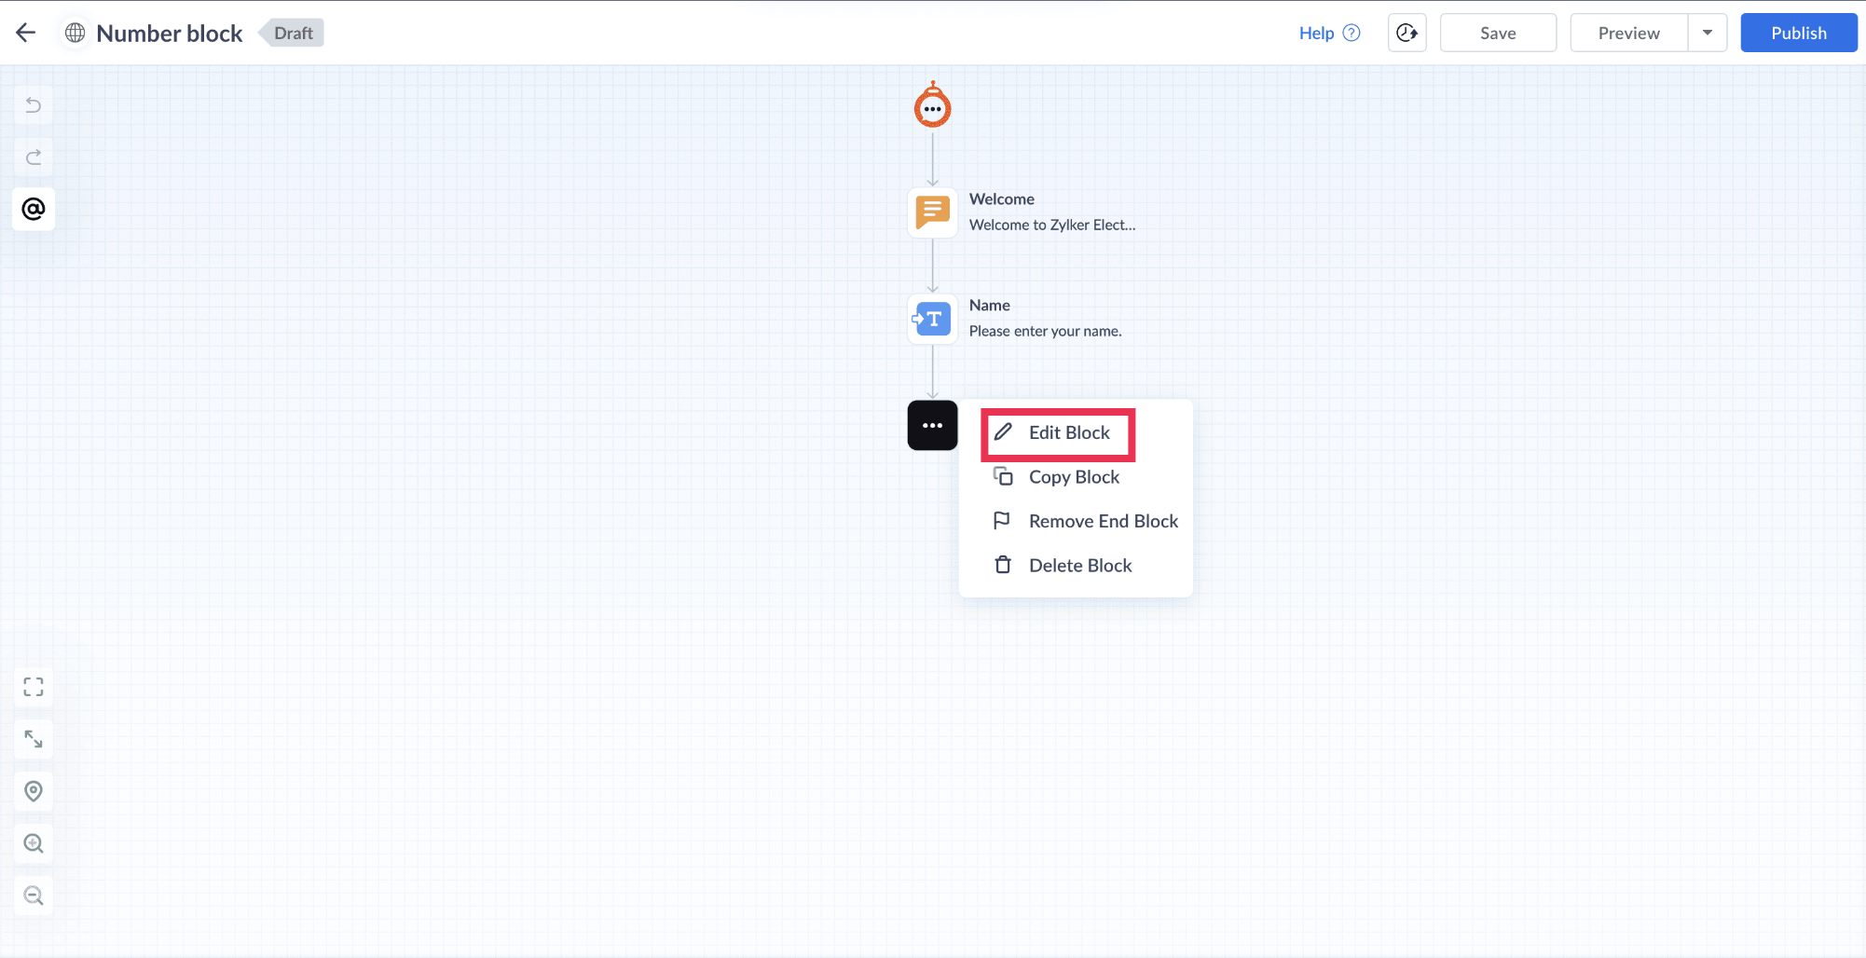Click the Publish button
Screen dimensions: 1866x958
pyautogui.click(x=1798, y=33)
